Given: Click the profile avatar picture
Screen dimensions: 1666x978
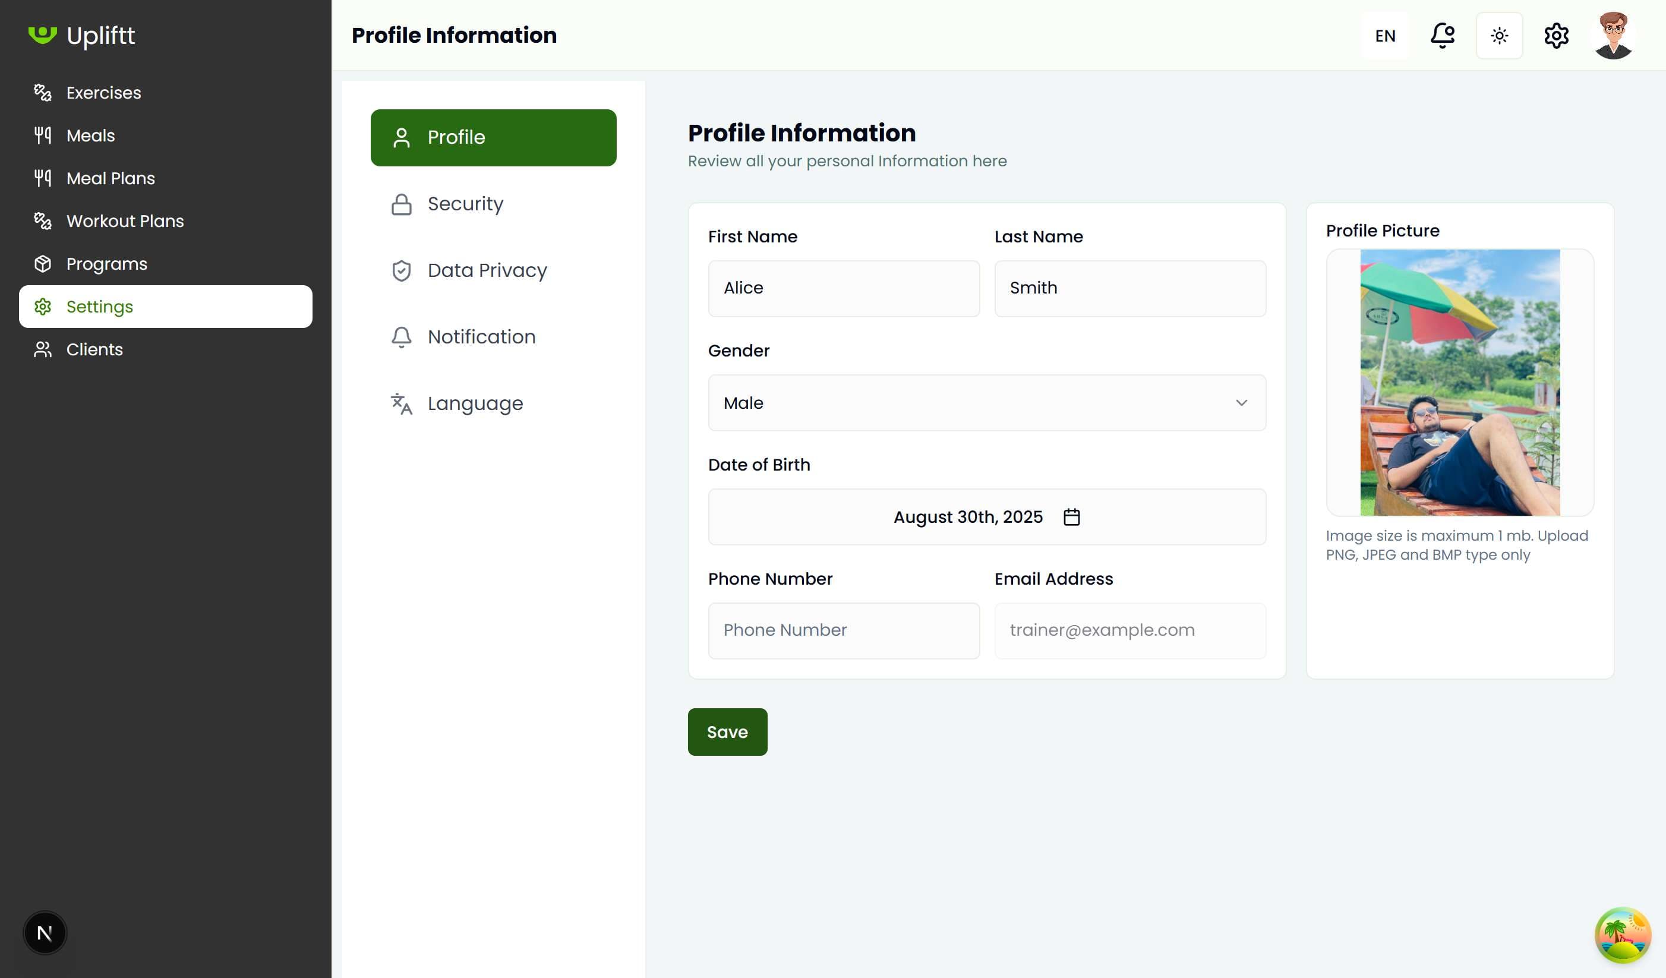Looking at the screenshot, I should (1614, 35).
